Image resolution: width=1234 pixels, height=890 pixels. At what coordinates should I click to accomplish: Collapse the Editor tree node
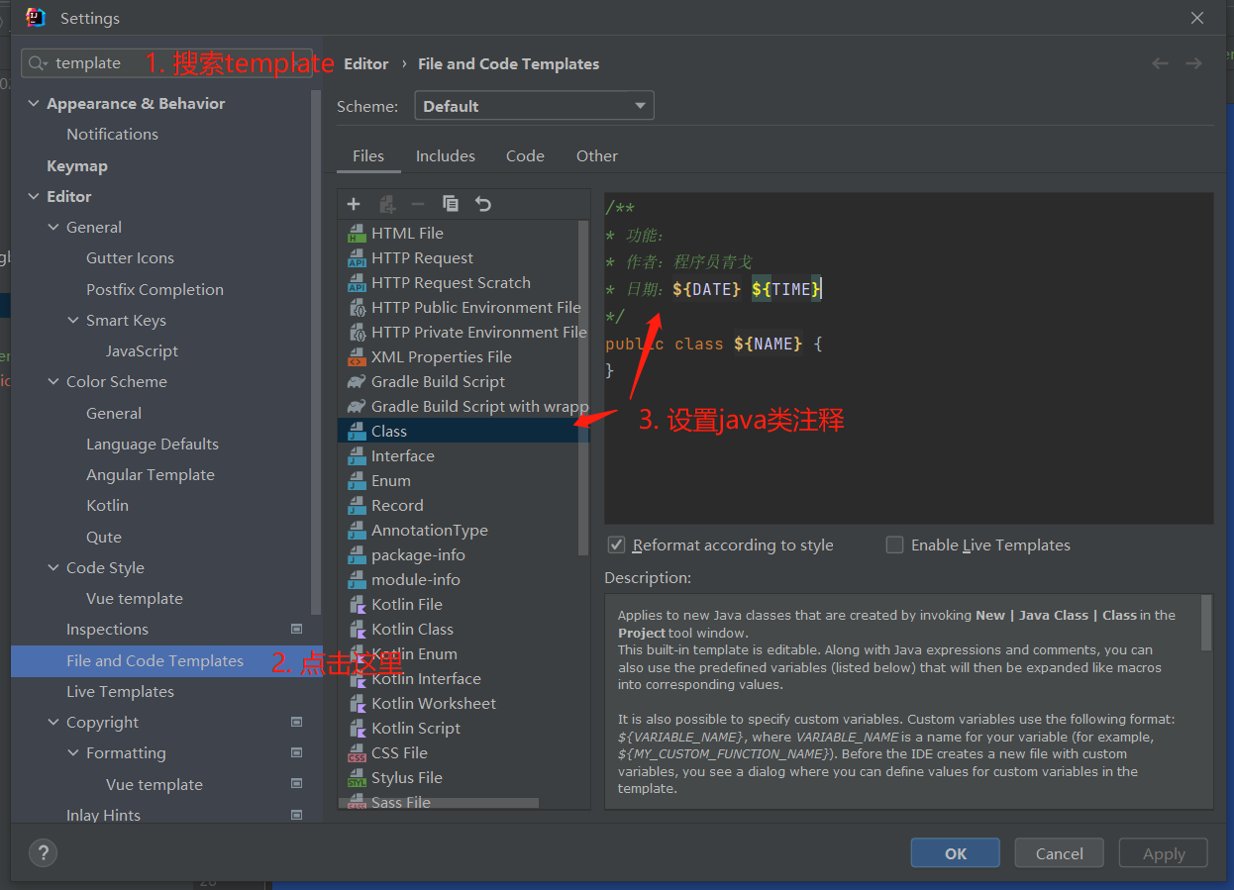click(x=34, y=197)
